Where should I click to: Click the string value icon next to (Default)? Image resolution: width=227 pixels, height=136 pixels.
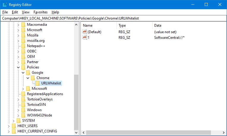(85, 32)
